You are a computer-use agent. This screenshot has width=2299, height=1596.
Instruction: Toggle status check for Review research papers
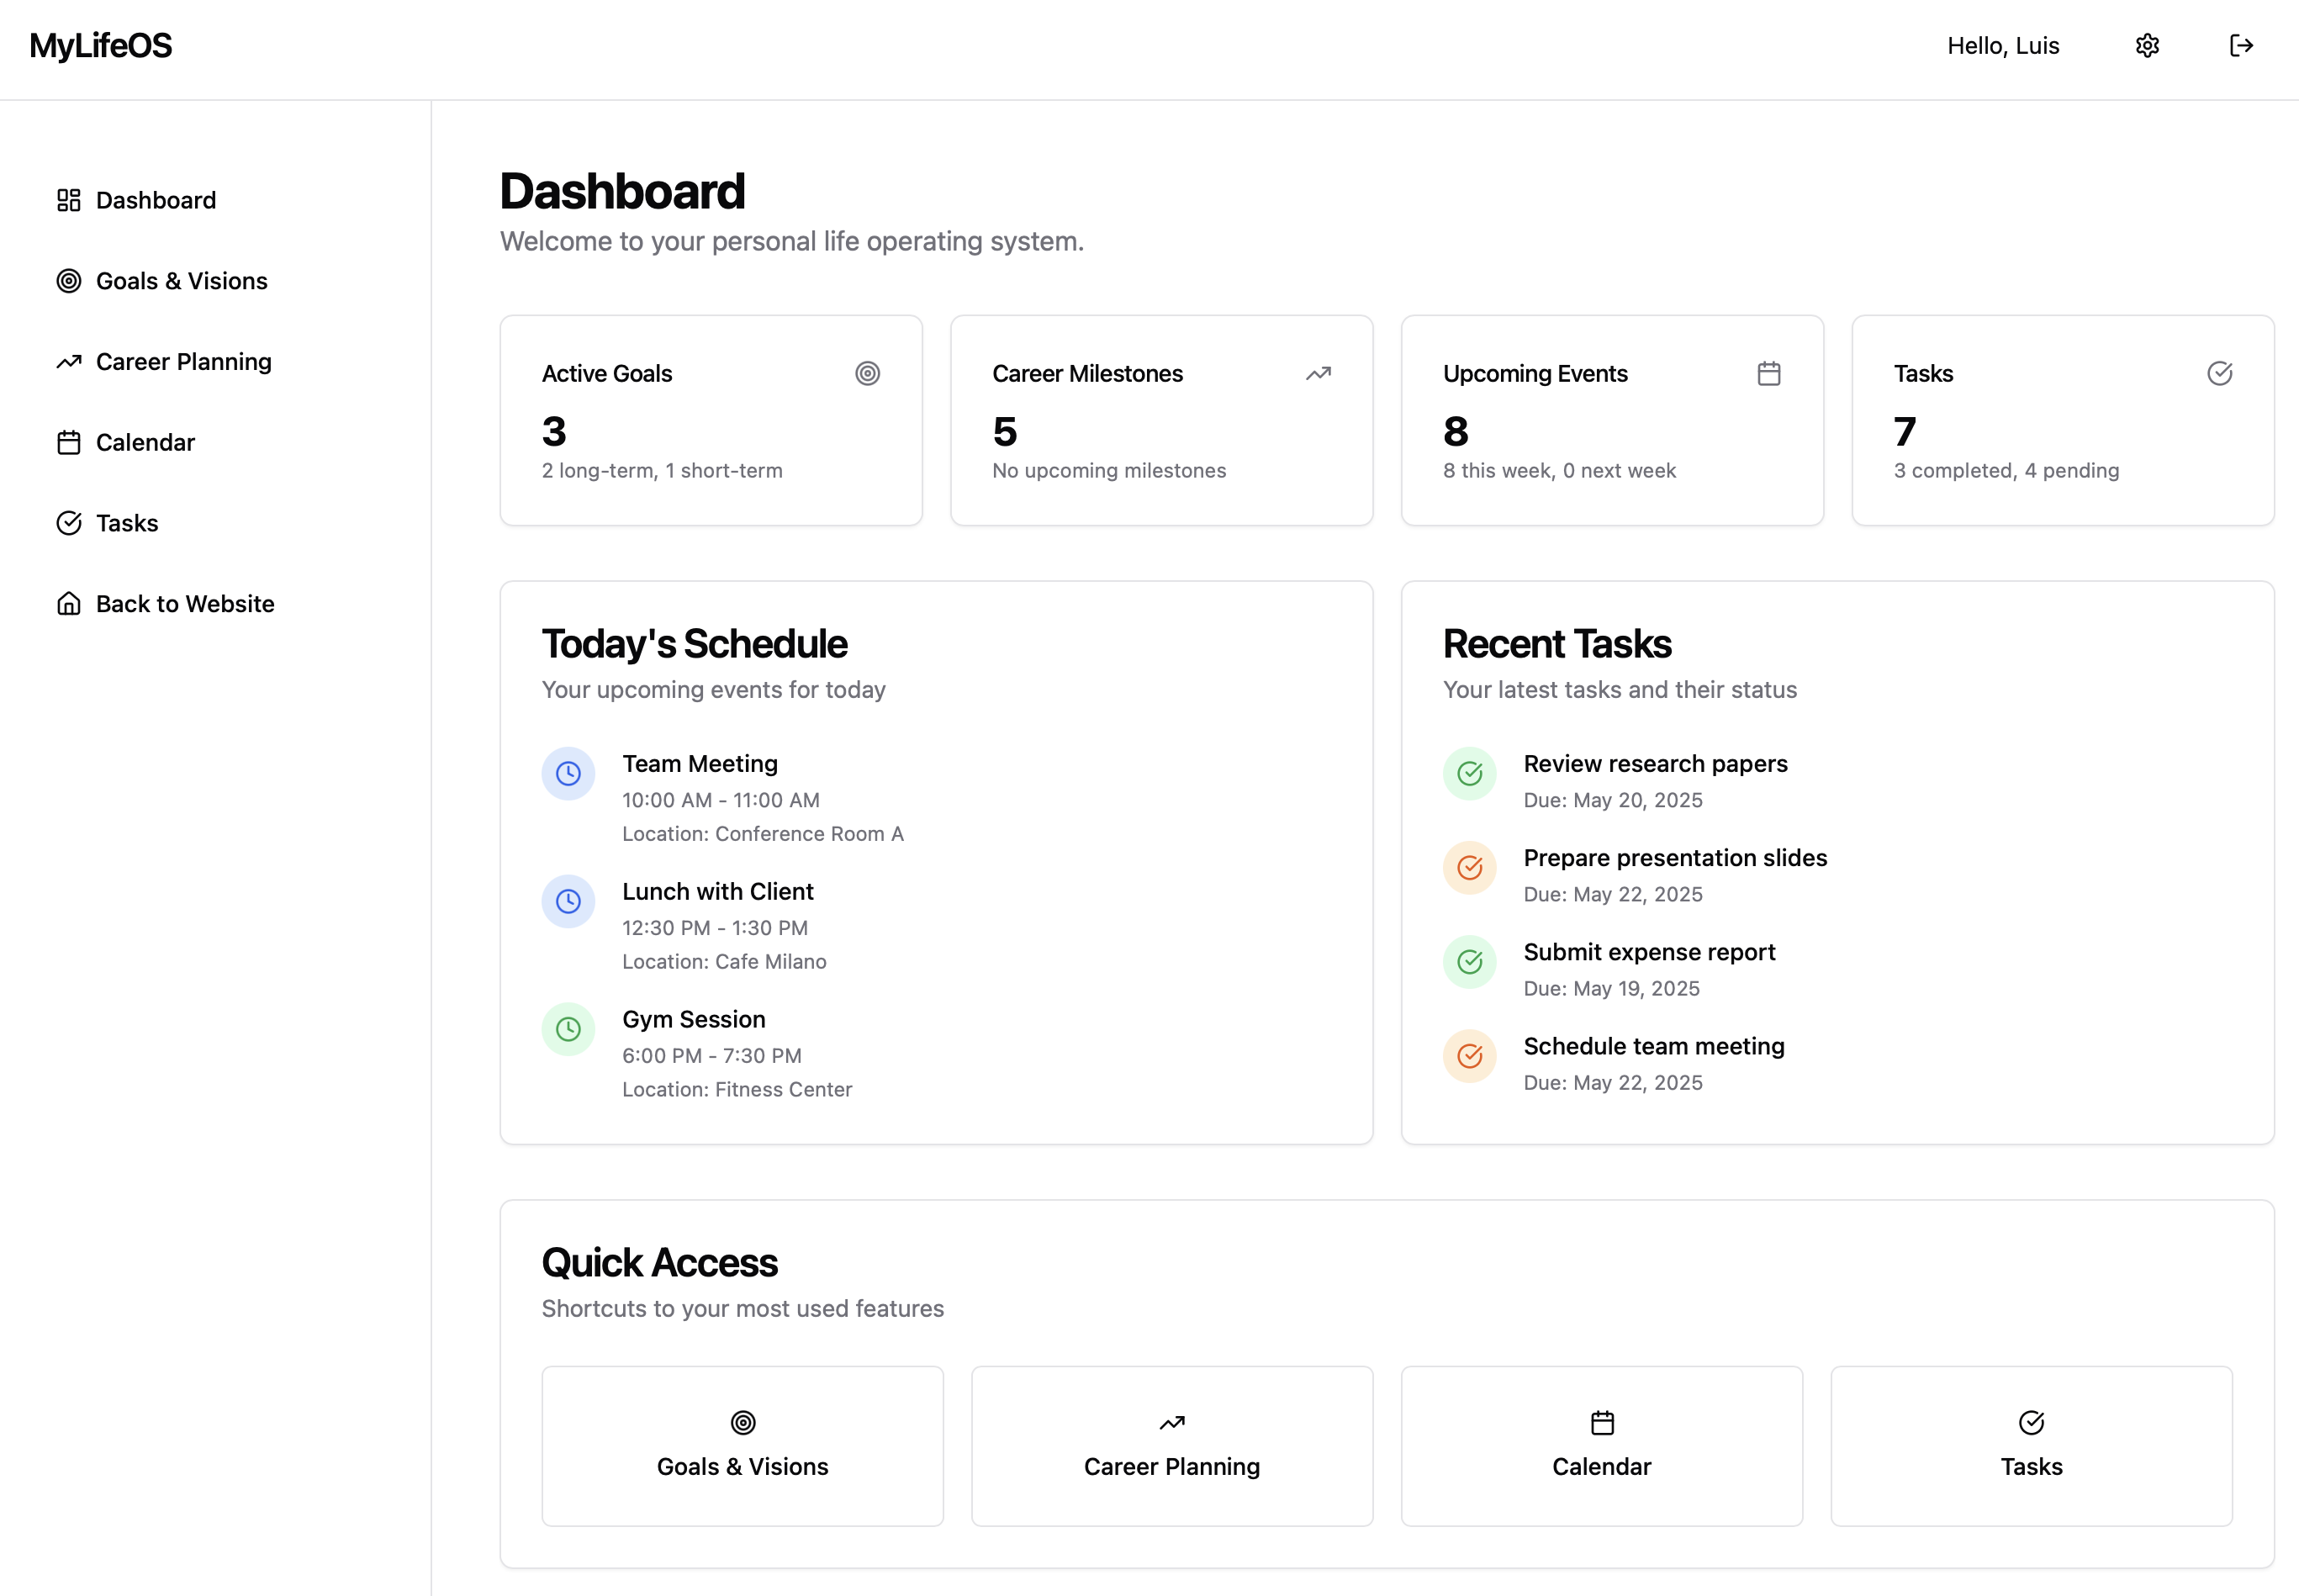pyautogui.click(x=1469, y=774)
